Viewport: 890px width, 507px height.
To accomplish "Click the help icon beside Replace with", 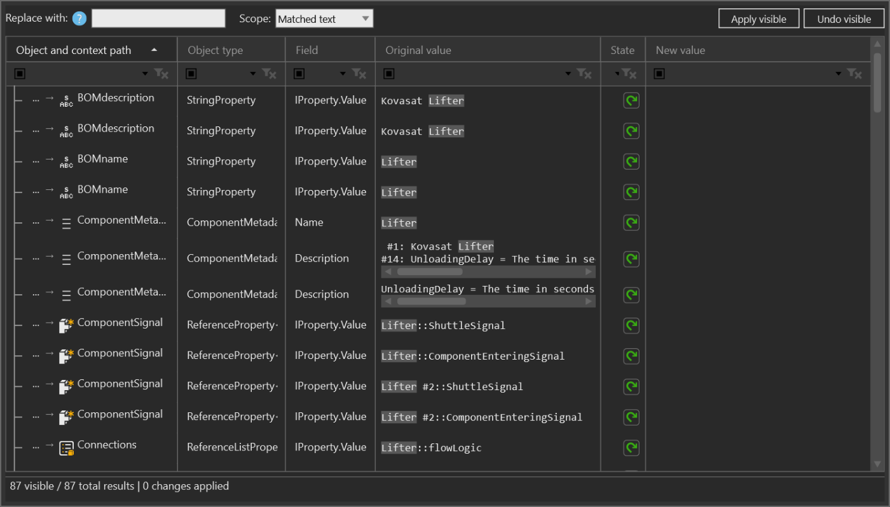I will [x=79, y=18].
